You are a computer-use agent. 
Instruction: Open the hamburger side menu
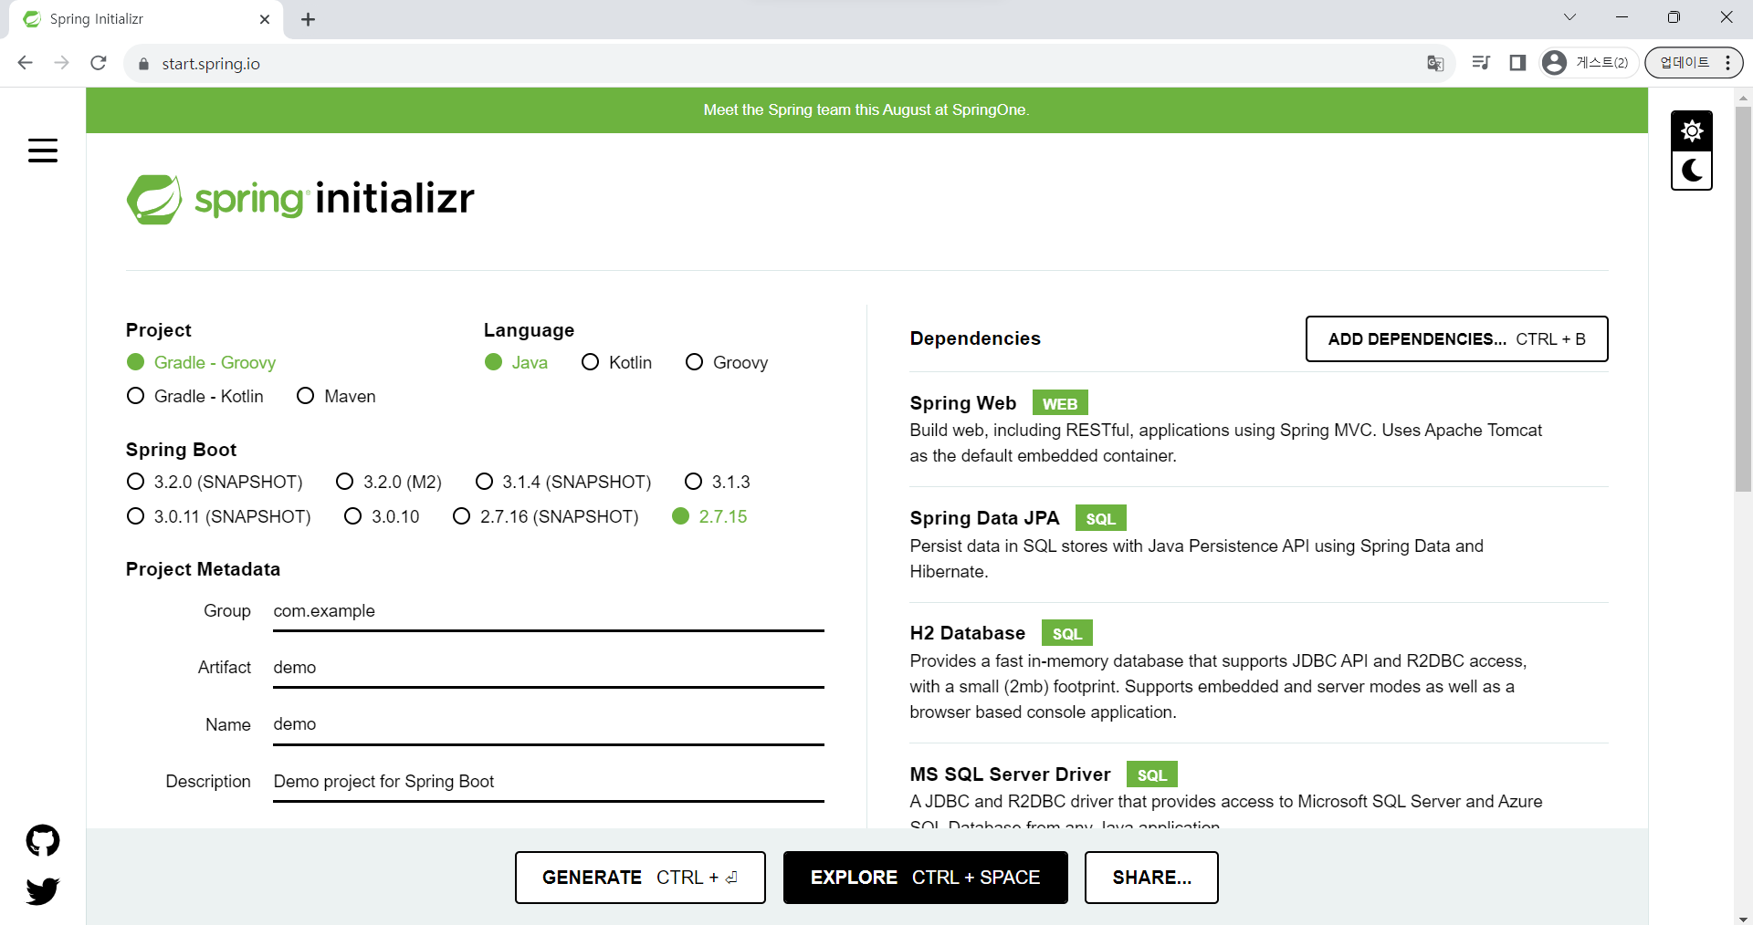43,151
